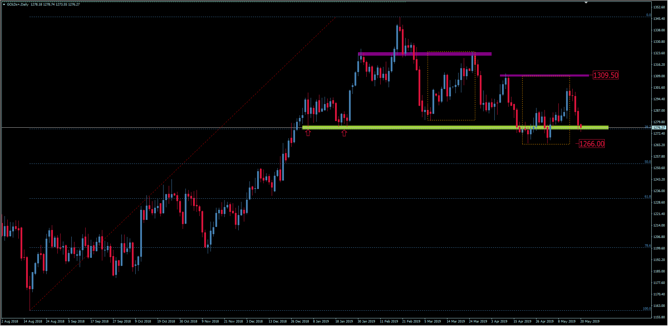Click the 1309.50 red price label
This screenshot has width=668, height=326.
(x=605, y=75)
